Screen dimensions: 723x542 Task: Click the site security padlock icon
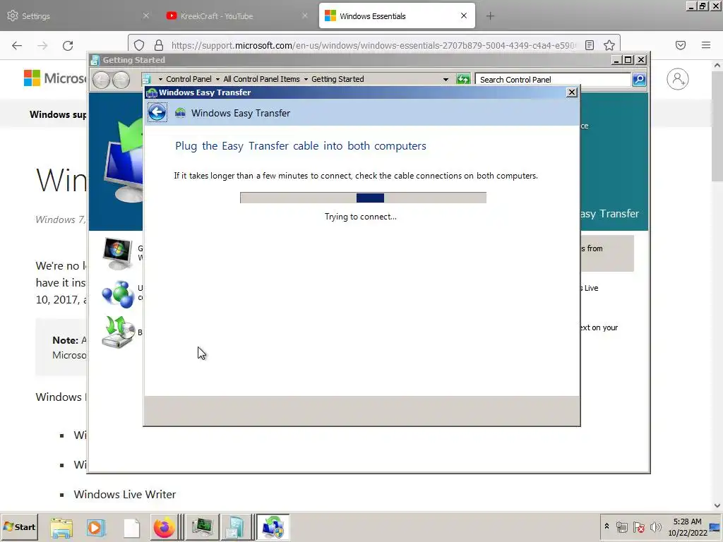pyautogui.click(x=159, y=45)
